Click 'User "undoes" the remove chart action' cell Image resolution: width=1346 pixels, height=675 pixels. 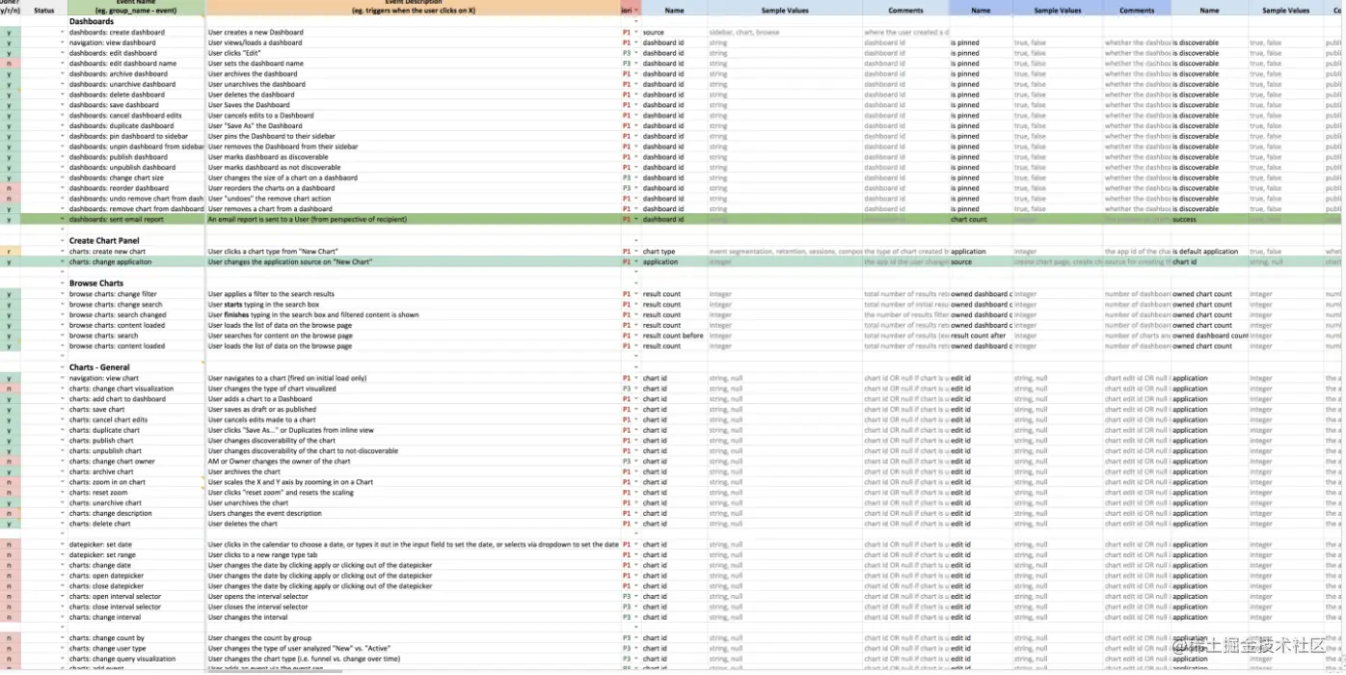pos(414,200)
